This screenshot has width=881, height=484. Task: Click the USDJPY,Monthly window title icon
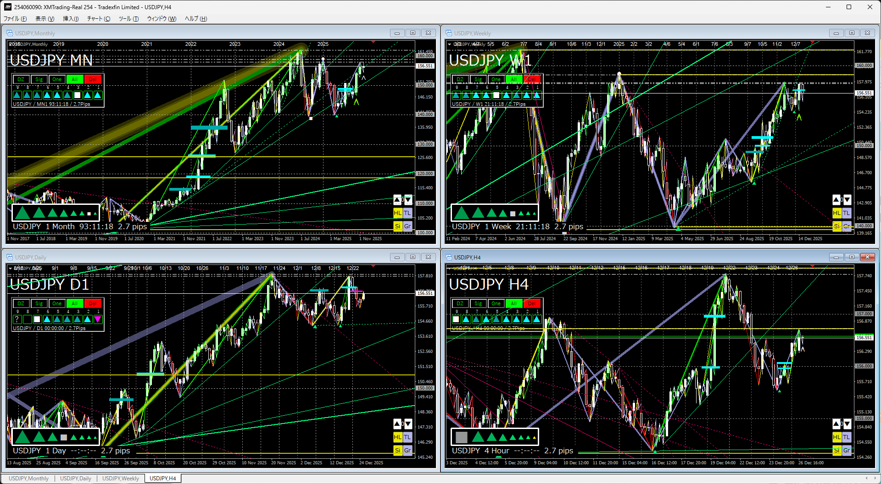pyautogui.click(x=10, y=33)
